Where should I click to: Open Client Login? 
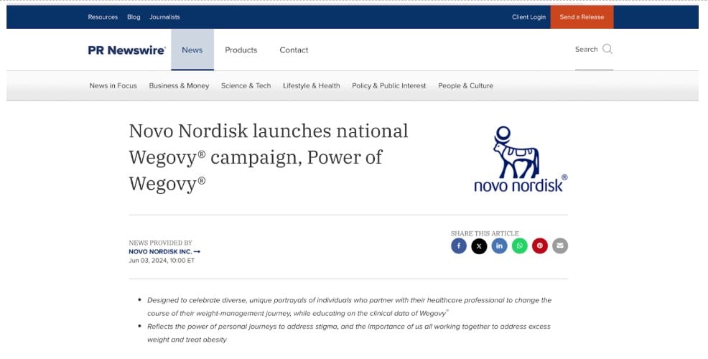click(528, 17)
